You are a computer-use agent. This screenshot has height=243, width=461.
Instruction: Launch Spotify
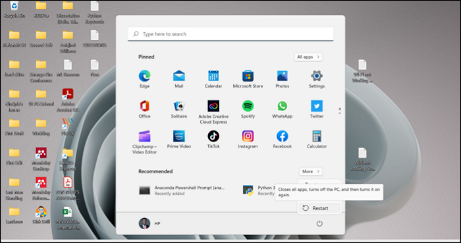click(x=248, y=109)
